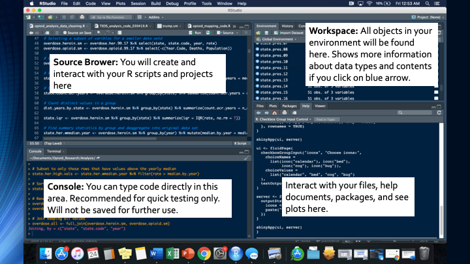
Task: Click the Run button in source editor
Action: click(196, 32)
